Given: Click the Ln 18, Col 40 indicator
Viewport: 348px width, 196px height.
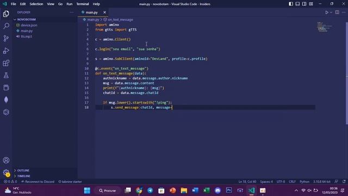Looking at the screenshot, I should coord(247,182).
